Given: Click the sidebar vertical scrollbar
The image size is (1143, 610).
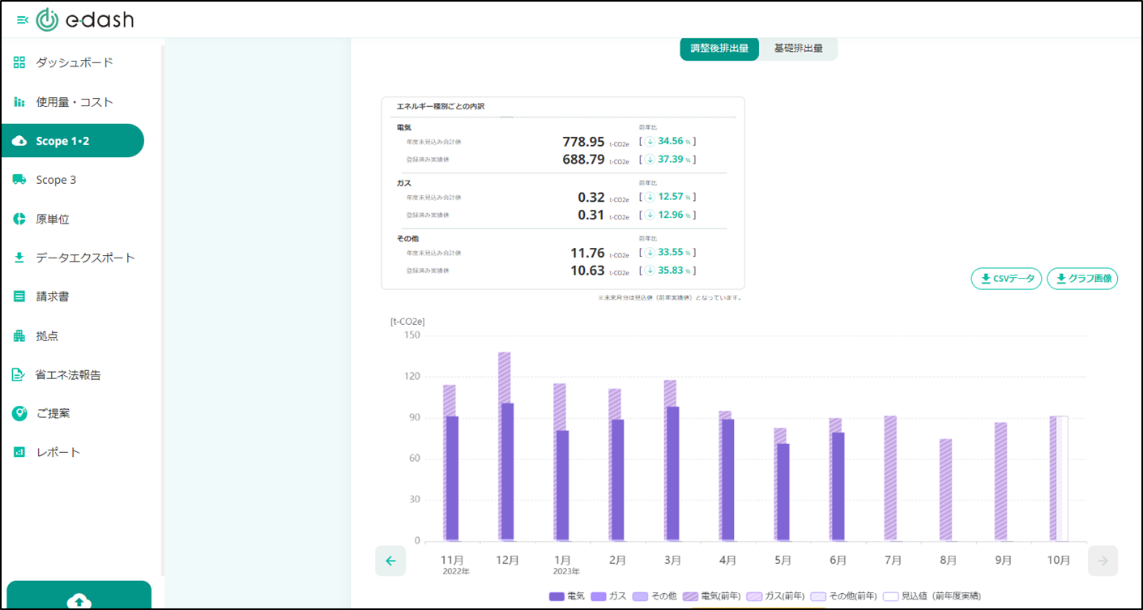Looking at the screenshot, I should (x=162, y=310).
